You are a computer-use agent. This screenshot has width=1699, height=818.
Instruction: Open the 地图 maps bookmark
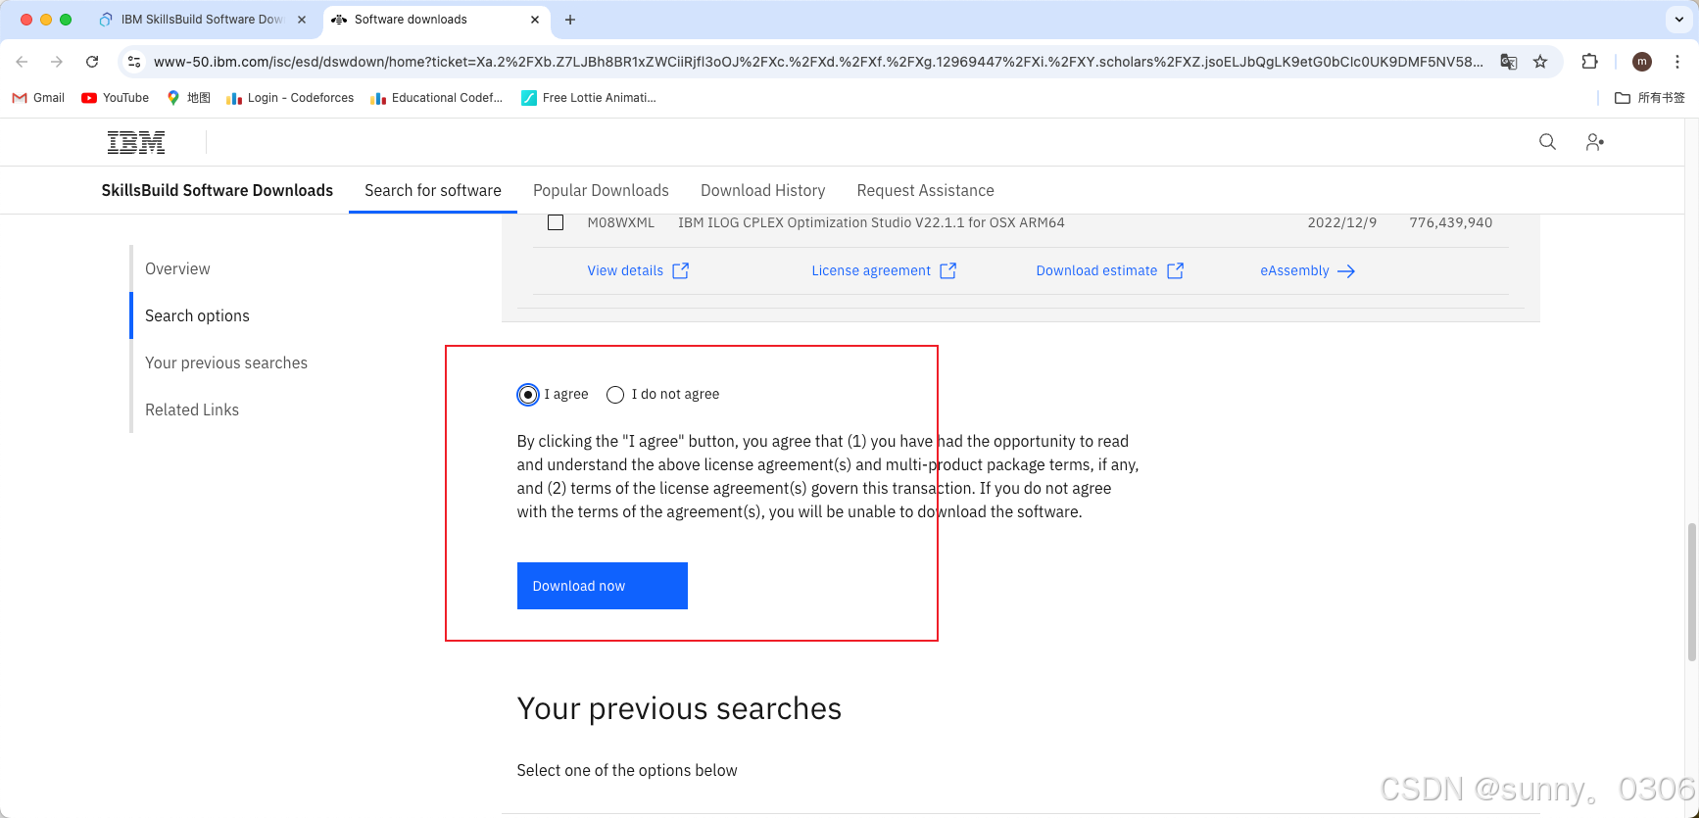(x=188, y=98)
